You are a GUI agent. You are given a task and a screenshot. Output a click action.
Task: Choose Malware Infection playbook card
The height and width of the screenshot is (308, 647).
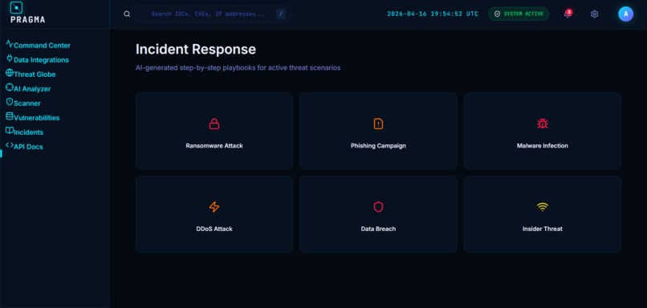coord(542,131)
